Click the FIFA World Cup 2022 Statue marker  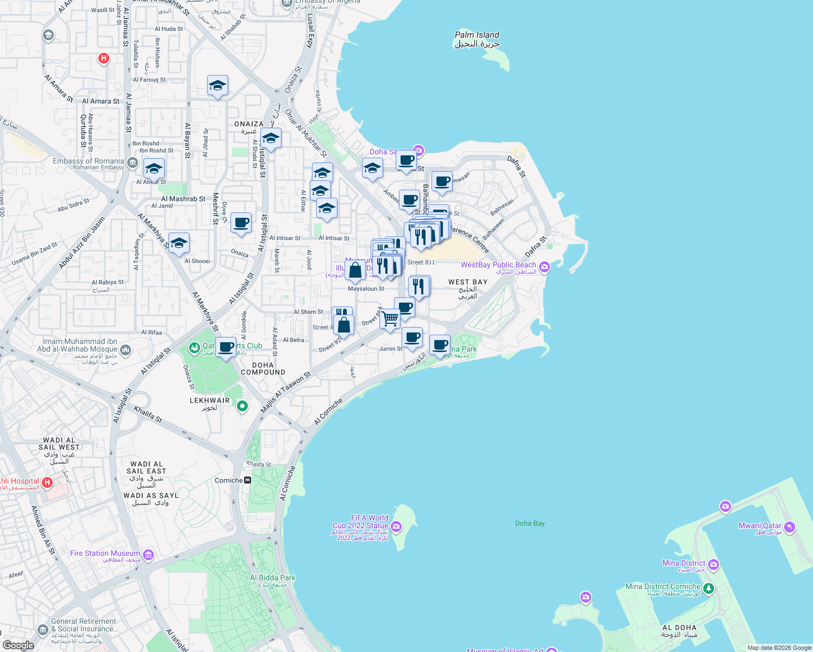396,526
